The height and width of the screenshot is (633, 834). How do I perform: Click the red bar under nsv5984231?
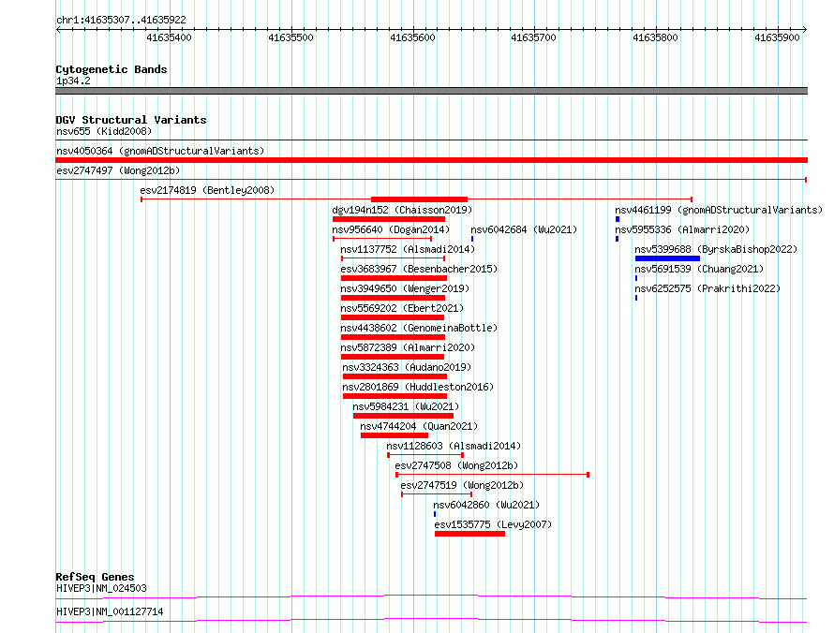click(x=403, y=416)
